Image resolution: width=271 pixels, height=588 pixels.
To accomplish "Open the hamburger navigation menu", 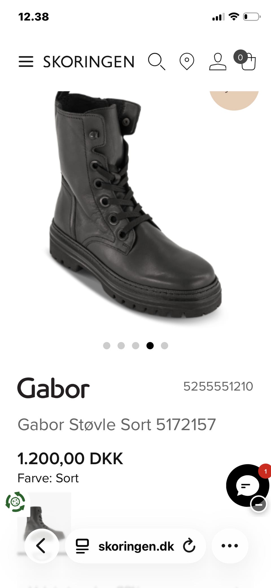I will [26, 62].
